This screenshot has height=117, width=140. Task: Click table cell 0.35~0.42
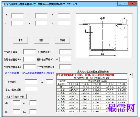pos(73,93)
